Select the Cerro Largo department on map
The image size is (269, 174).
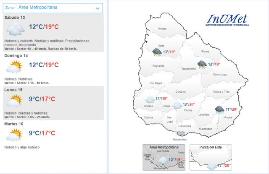(219, 74)
